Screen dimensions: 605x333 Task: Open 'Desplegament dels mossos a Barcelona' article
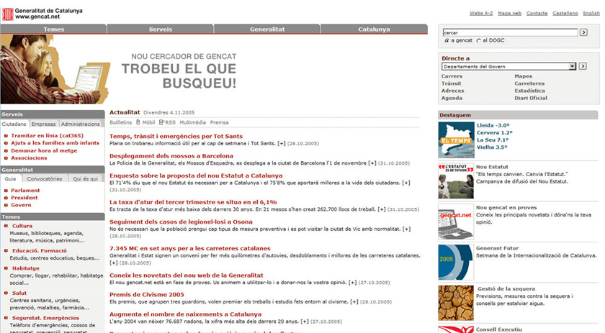[x=171, y=155]
